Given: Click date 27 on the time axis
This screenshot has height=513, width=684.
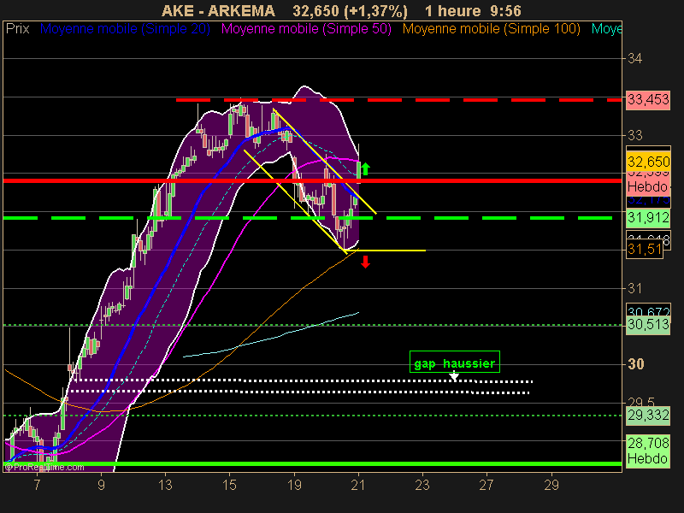Looking at the screenshot, I should pyautogui.click(x=486, y=485).
